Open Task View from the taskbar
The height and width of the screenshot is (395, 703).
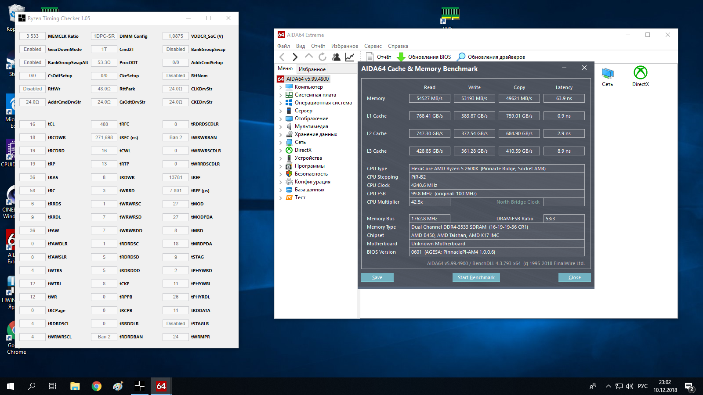point(53,386)
